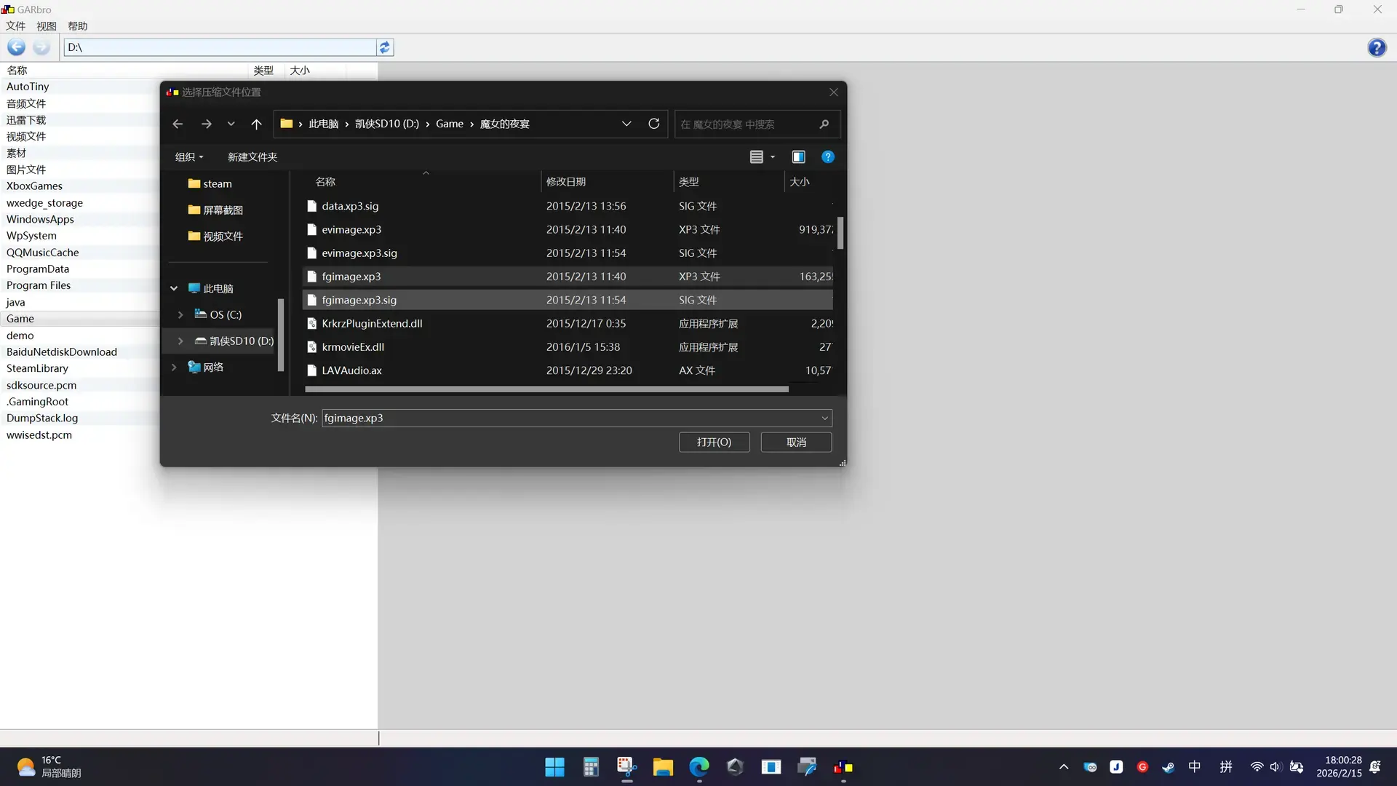This screenshot has width=1397, height=786.
Task: Open filename combo box dropdown
Action: (824, 418)
